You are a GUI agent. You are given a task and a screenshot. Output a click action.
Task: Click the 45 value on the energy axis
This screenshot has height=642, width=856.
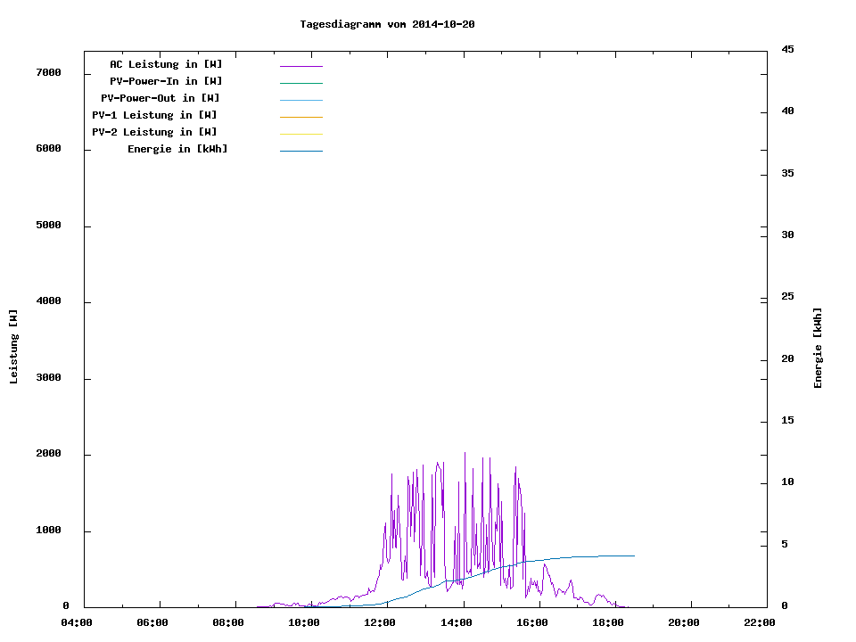click(x=787, y=49)
